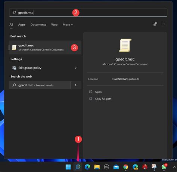This screenshot has width=177, height=172.
Task: Click the large gpedit.msc preview icon
Action: point(125,45)
